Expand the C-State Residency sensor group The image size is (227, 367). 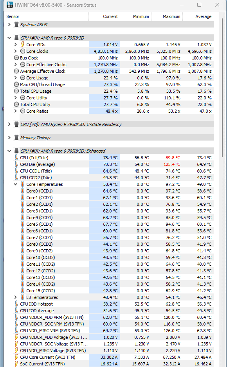click(9, 124)
